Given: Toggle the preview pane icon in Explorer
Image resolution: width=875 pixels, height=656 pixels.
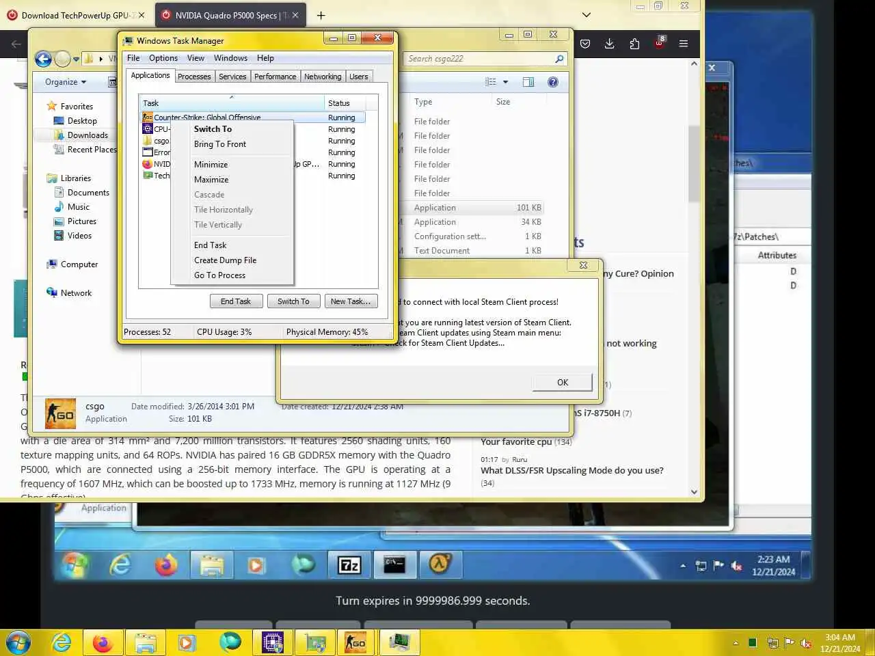Looking at the screenshot, I should (x=528, y=82).
